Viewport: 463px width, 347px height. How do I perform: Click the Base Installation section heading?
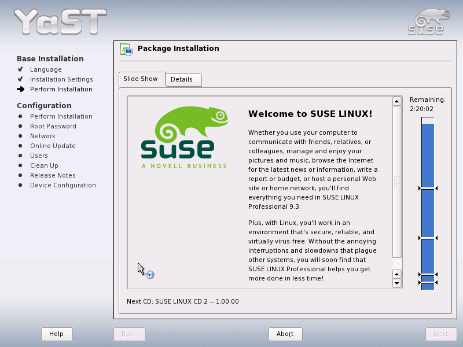tap(50, 59)
